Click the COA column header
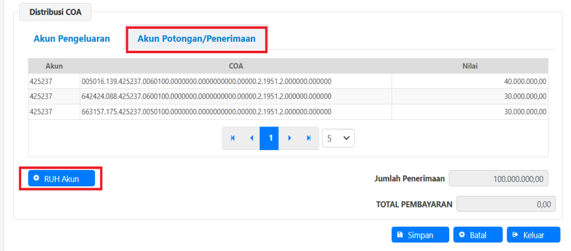This screenshot has width=571, height=251. [x=236, y=65]
